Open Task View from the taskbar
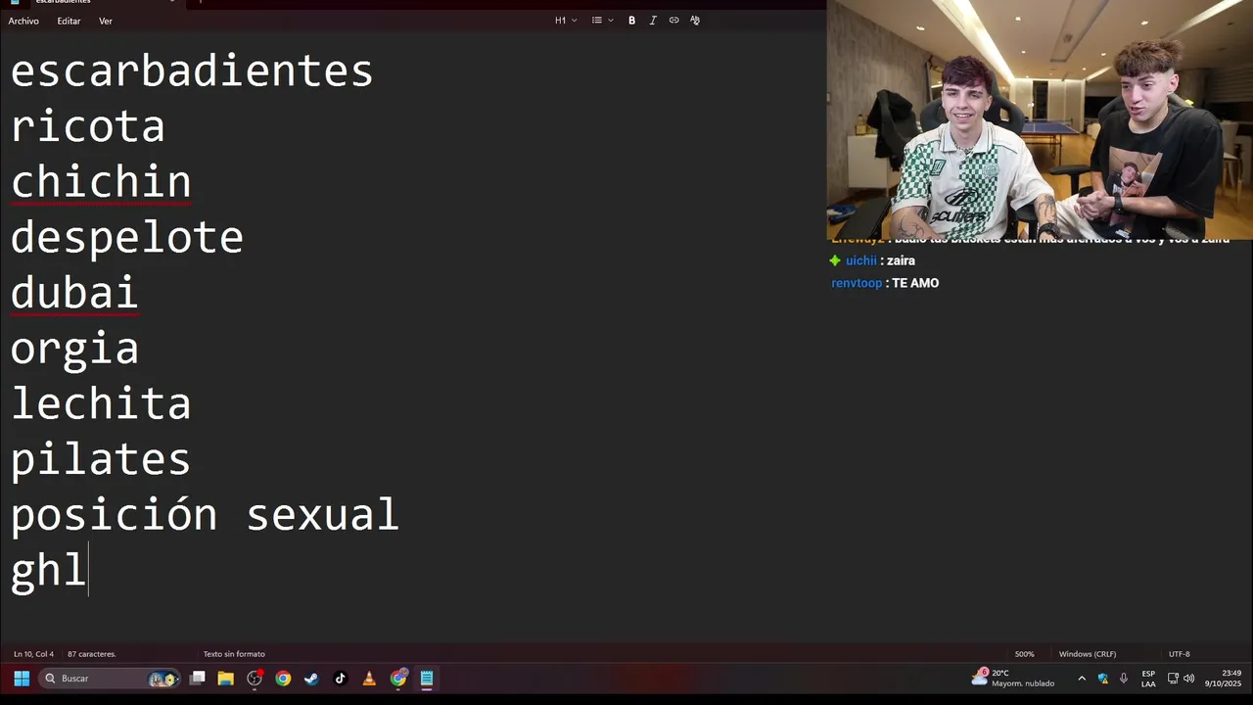This screenshot has height=705, width=1253. pyautogui.click(x=198, y=679)
